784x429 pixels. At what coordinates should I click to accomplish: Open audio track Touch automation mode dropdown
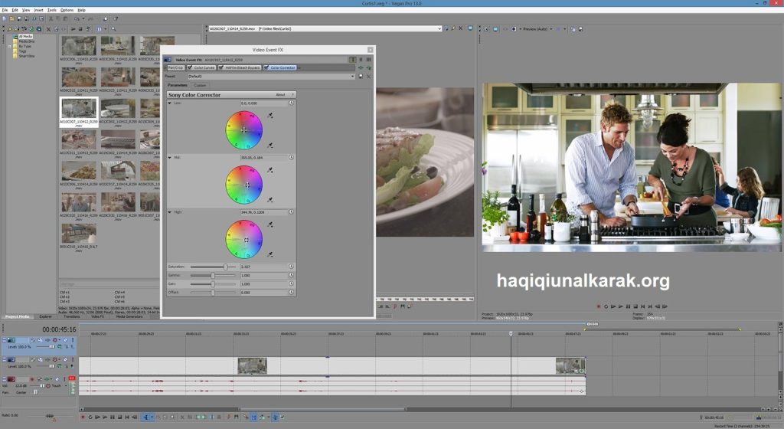(x=66, y=385)
